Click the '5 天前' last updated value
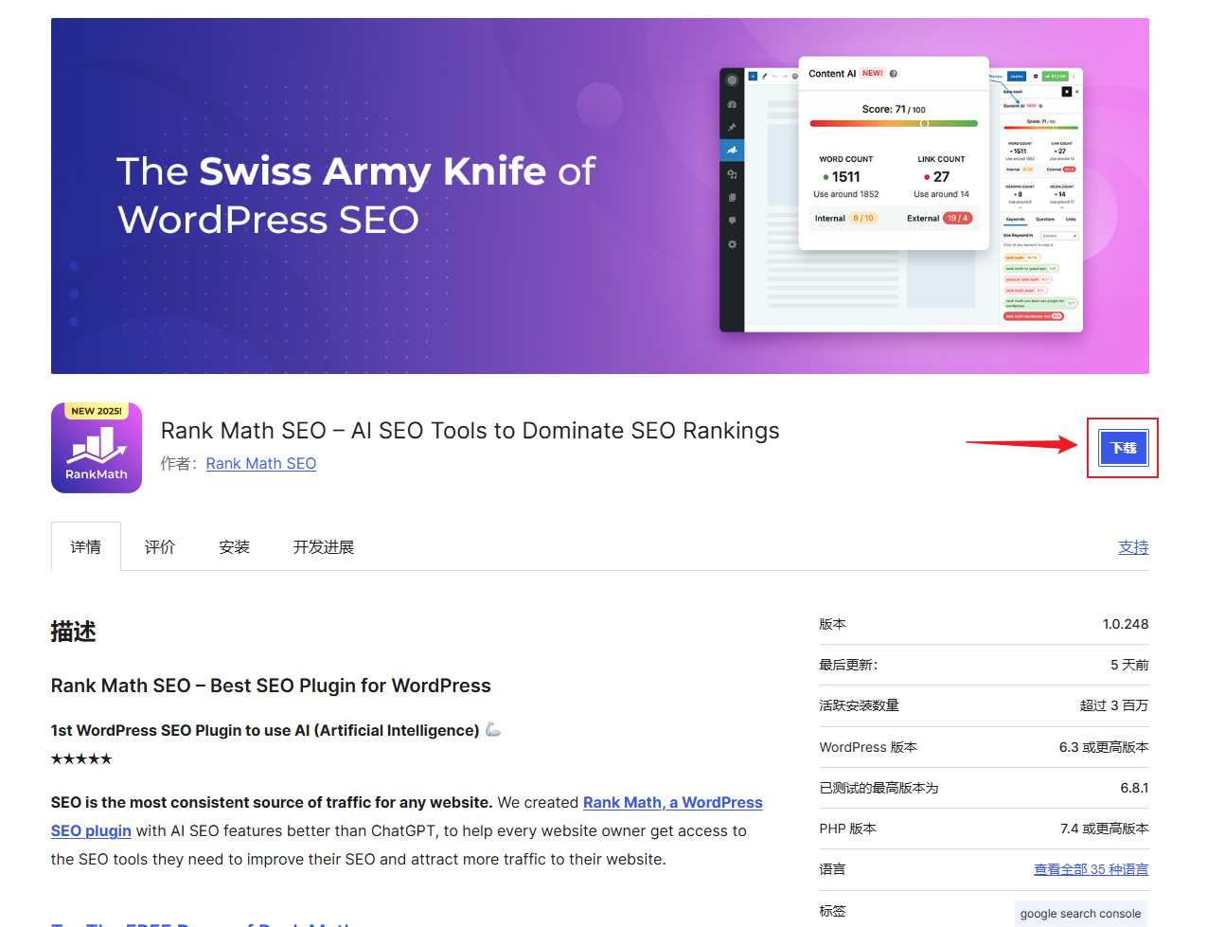This screenshot has width=1225, height=927. pyautogui.click(x=1129, y=665)
